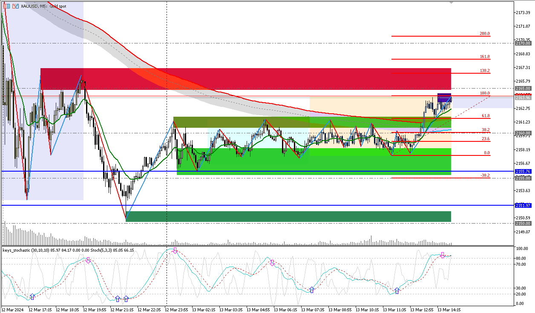The height and width of the screenshot is (313, 535).
Task: Click the blue 2155.76 price tag
Action: 523,171
